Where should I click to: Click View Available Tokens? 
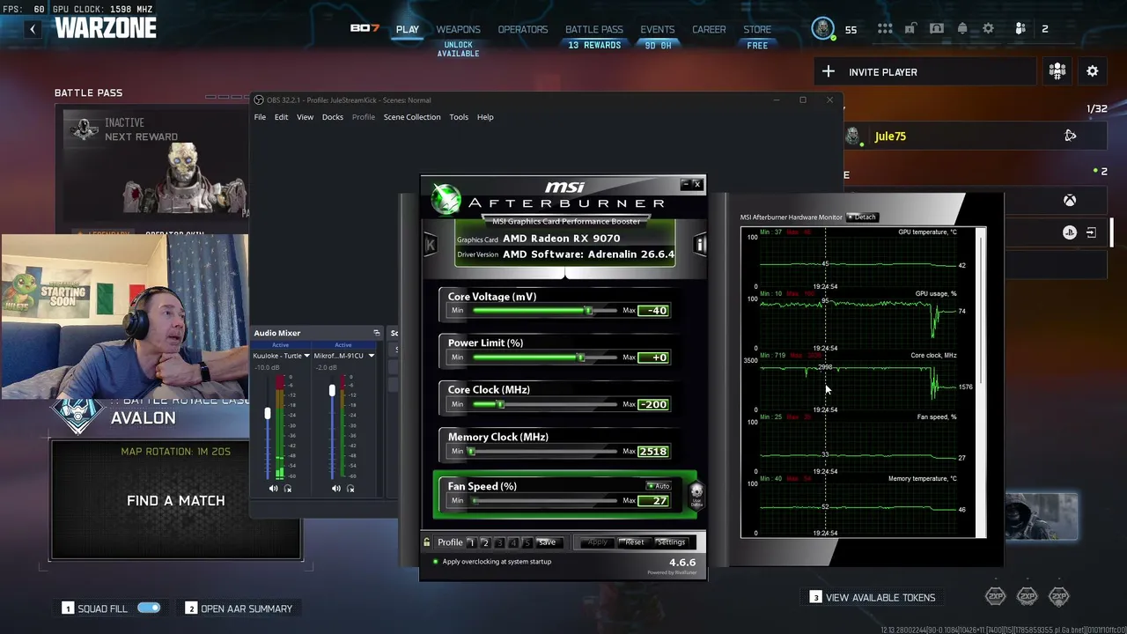873,597
